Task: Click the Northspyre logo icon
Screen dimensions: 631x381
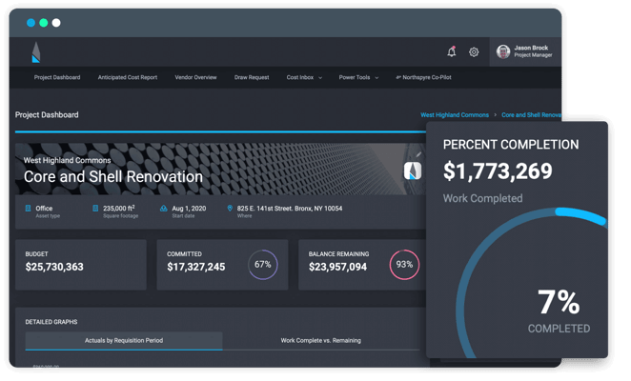Action: [x=35, y=52]
